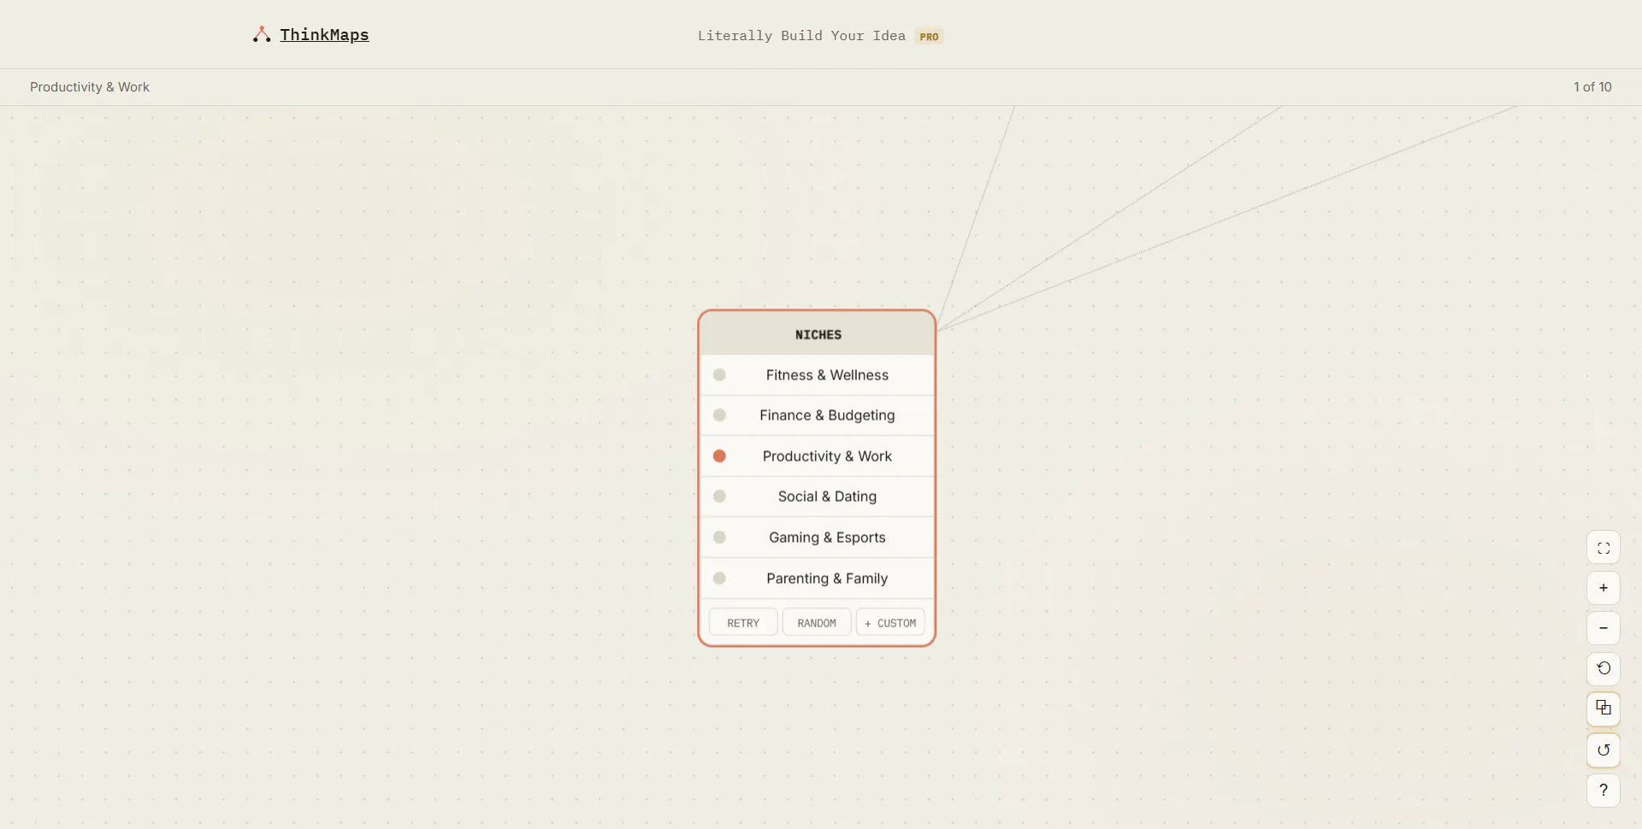Click the selected Productivity & Work dot

(x=719, y=456)
